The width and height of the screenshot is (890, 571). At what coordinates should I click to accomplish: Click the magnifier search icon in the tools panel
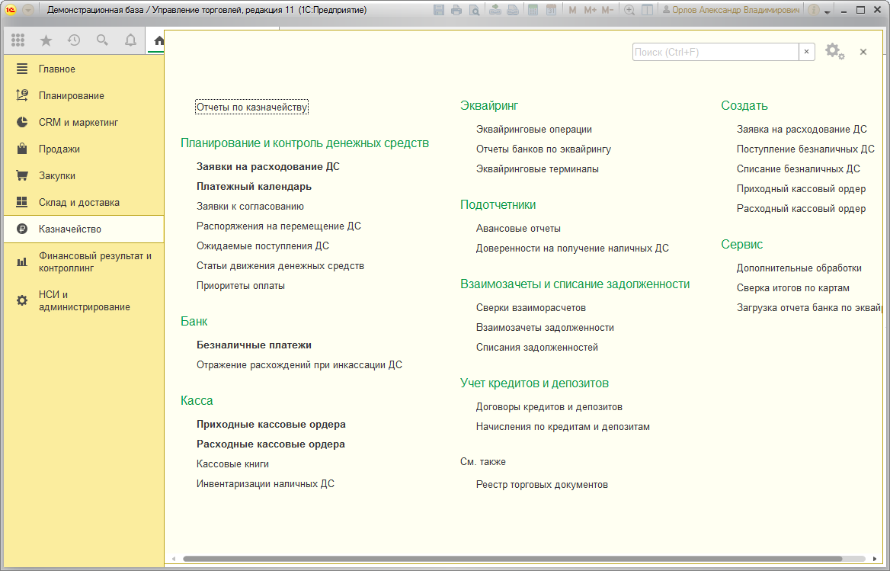[x=102, y=40]
